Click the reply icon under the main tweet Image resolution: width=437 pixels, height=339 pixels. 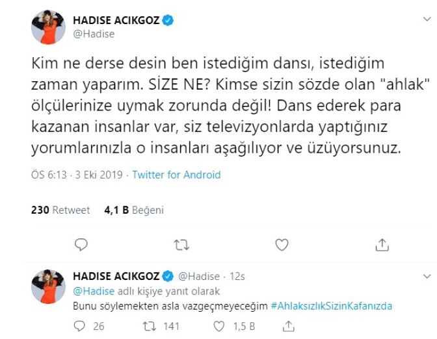81,245
